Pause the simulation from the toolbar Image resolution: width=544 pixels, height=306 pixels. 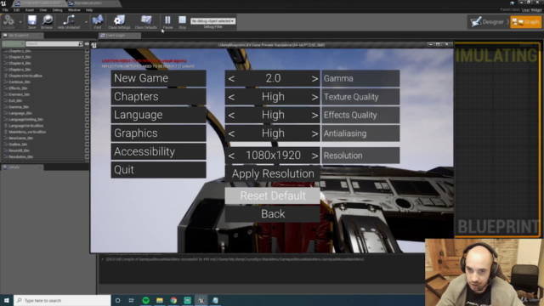coord(167,21)
